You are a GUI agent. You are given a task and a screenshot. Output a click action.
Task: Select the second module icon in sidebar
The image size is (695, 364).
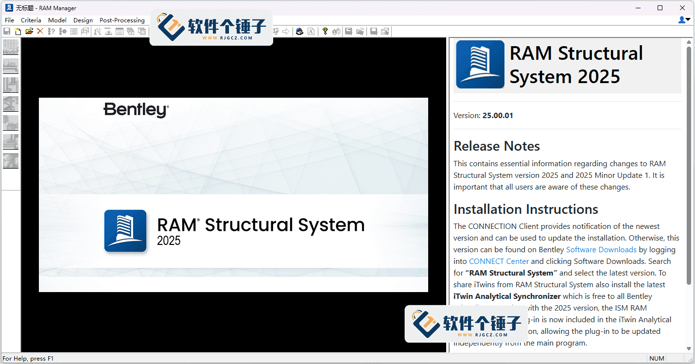11,66
